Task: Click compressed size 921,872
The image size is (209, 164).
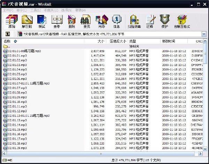Action: click(121, 116)
